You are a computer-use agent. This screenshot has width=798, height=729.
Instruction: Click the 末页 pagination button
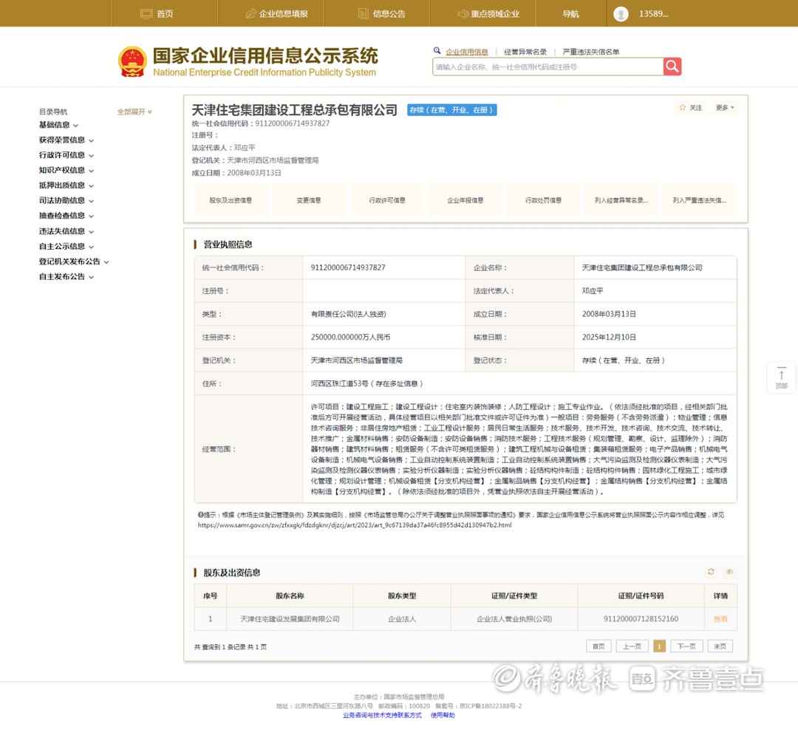tap(720, 646)
